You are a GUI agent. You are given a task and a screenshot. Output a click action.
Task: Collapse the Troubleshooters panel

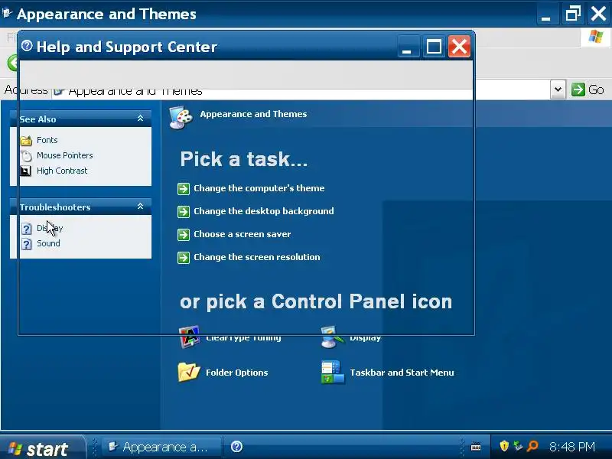[141, 207]
